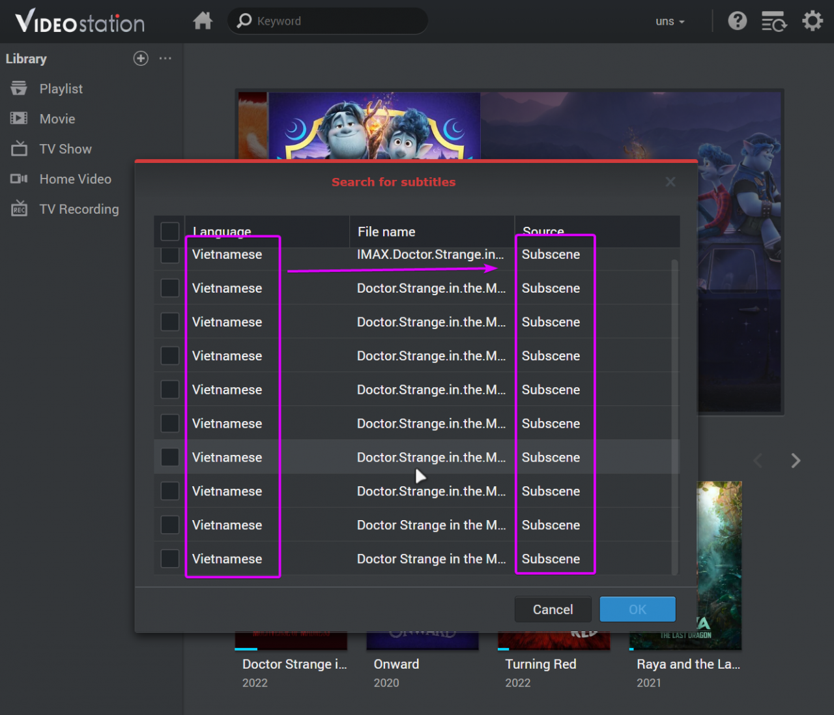Go back in carousel with left chevron
This screenshot has width=834, height=715.
(x=758, y=461)
